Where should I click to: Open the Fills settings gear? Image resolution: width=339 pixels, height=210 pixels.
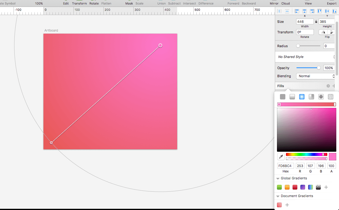tap(328, 86)
